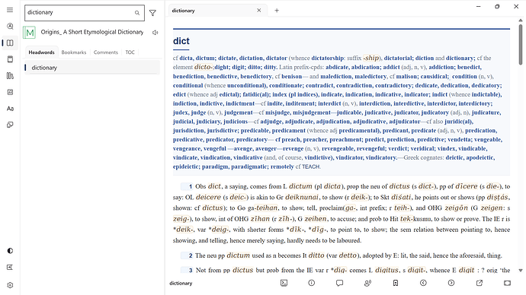This screenshot has height=295, width=526.
Task: Follow the 'TEACH' cross-reference link
Action: tap(310, 167)
